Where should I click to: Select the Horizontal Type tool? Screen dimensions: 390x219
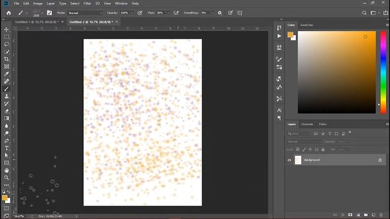tap(7, 148)
